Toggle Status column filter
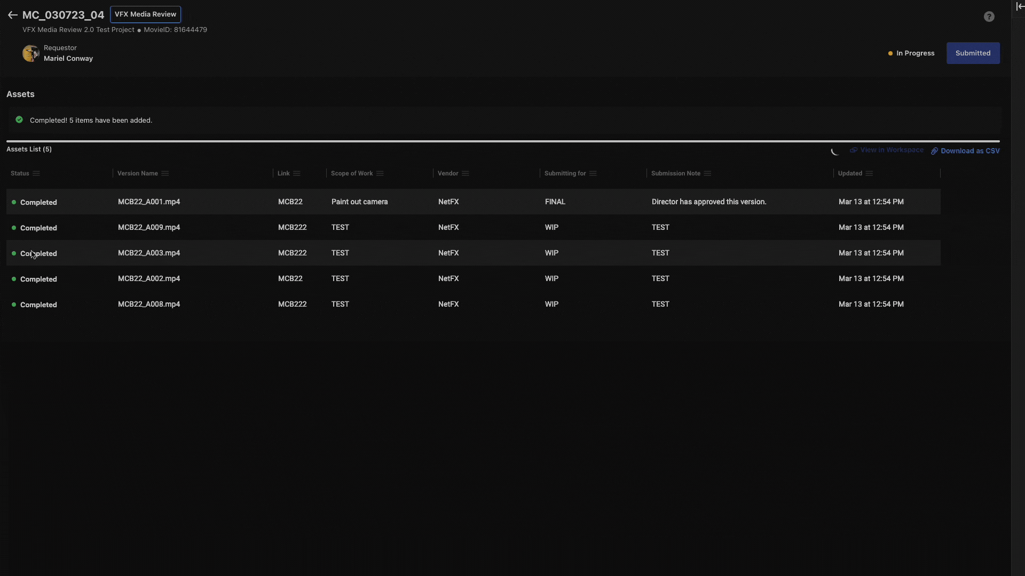This screenshot has height=576, width=1025. [35, 174]
